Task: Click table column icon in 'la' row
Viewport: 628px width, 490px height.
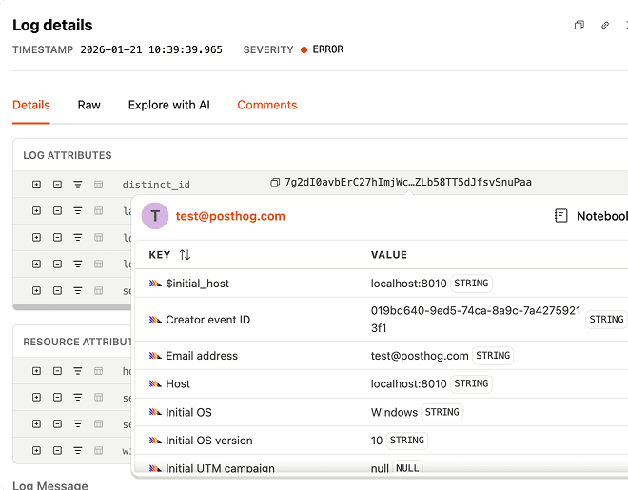Action: coord(99,210)
